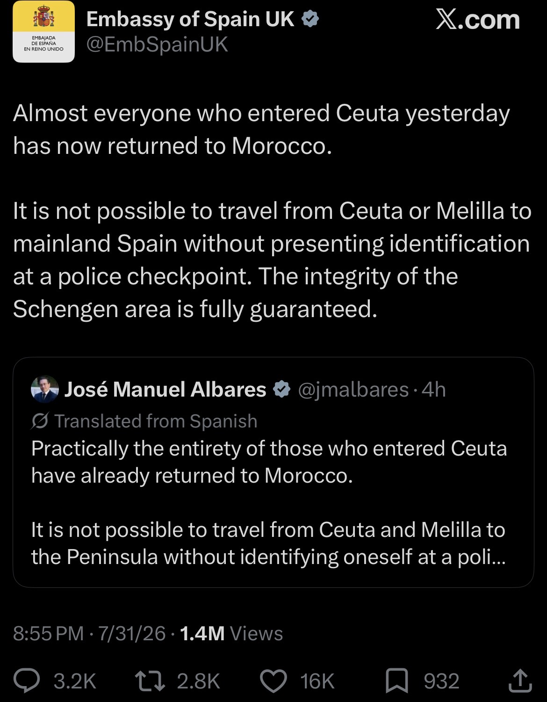Like the post with the heart icon

click(x=273, y=681)
